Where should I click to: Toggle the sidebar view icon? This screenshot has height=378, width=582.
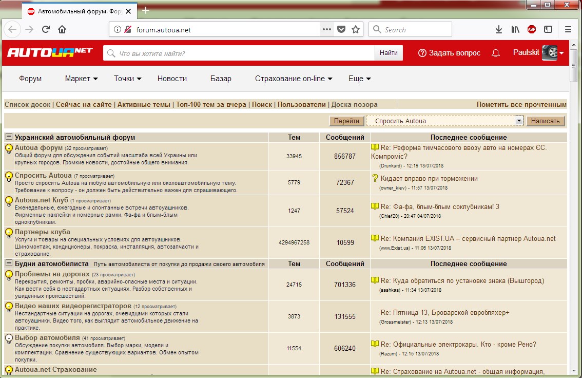(x=548, y=30)
